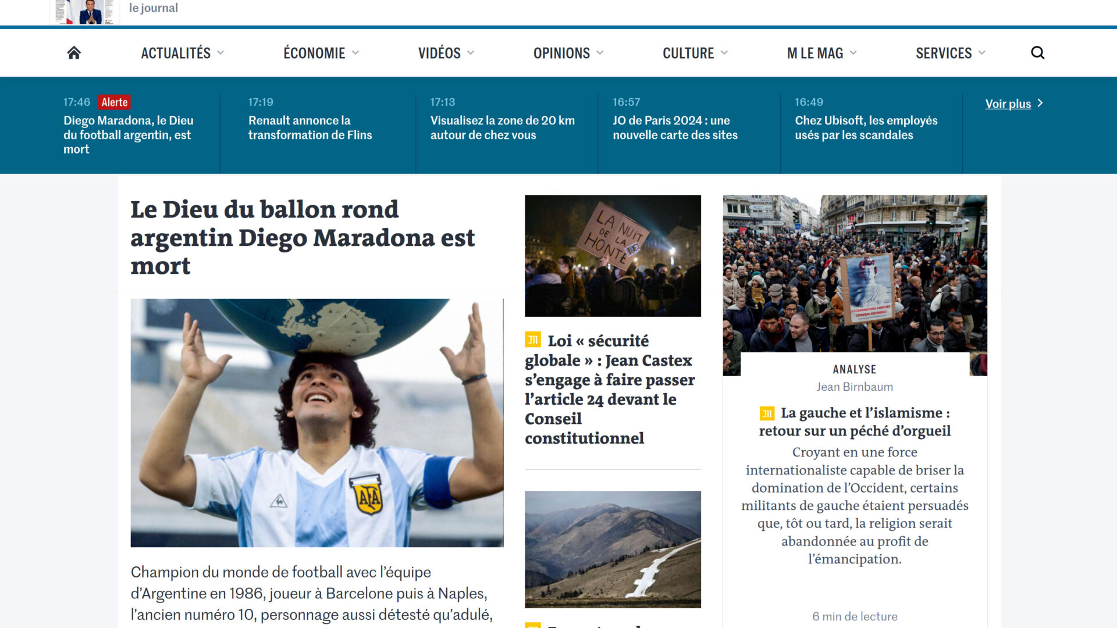The image size is (1117, 628).
Task: Go to the home page icon
Action: (x=74, y=53)
